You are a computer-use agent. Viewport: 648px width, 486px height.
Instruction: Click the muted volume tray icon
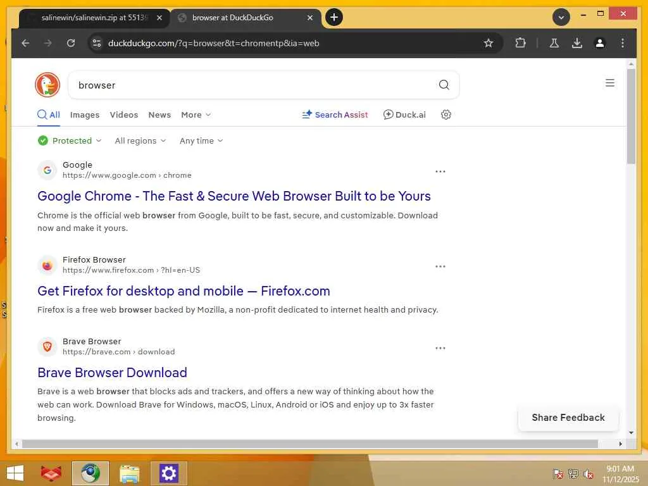pyautogui.click(x=589, y=473)
